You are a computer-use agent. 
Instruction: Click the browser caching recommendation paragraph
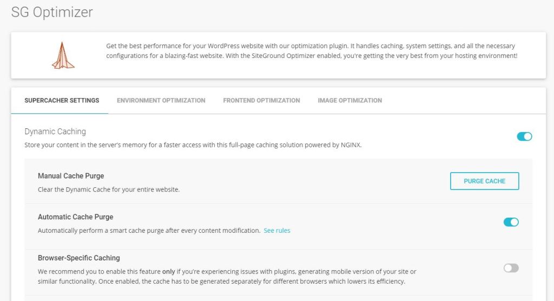227,277
